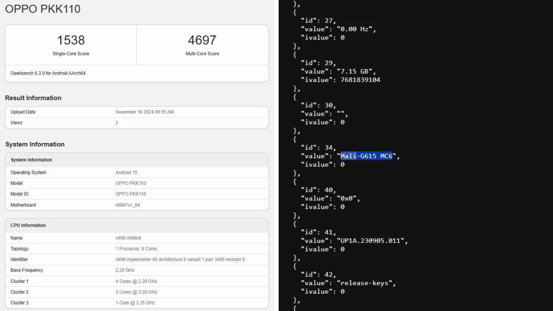Click the highlighted Mali-G615 MC6 text

tap(366, 156)
